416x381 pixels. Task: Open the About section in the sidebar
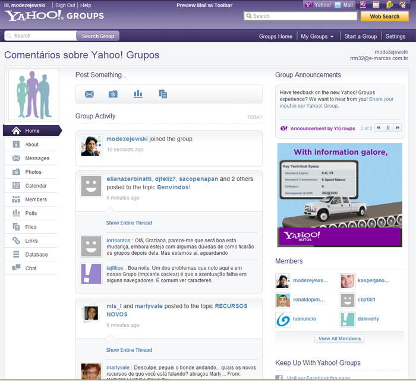pos(31,145)
